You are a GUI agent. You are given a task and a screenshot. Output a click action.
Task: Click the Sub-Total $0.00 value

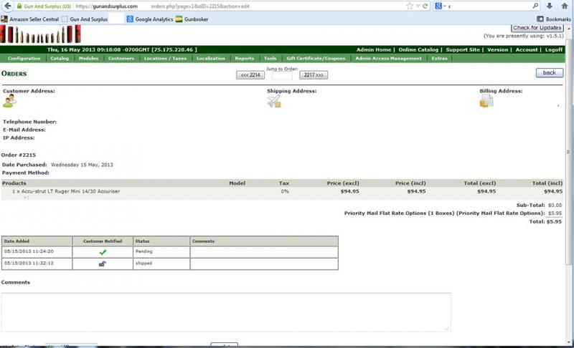(x=555, y=206)
